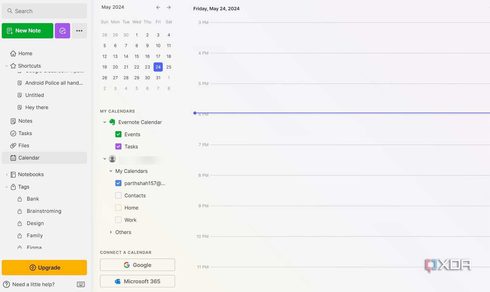
Task: Click the purple task creation icon
Action: [x=62, y=31]
